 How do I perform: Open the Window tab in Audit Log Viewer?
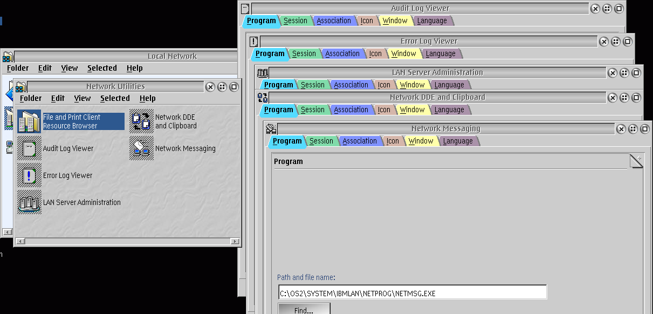click(395, 21)
